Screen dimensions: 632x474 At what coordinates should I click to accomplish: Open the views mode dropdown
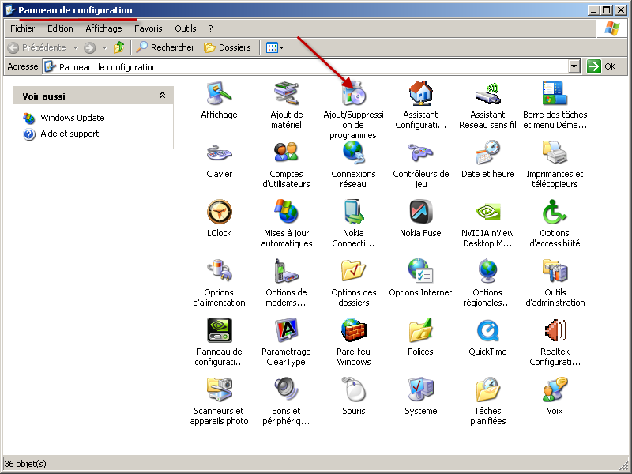(x=274, y=48)
